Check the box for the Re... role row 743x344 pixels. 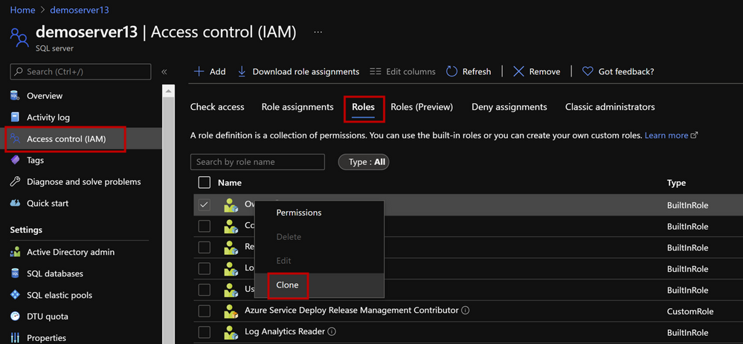(205, 247)
